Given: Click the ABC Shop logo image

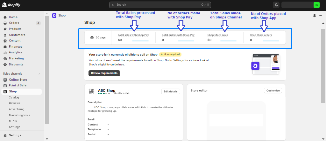Looking at the screenshot, I should 92,91.
